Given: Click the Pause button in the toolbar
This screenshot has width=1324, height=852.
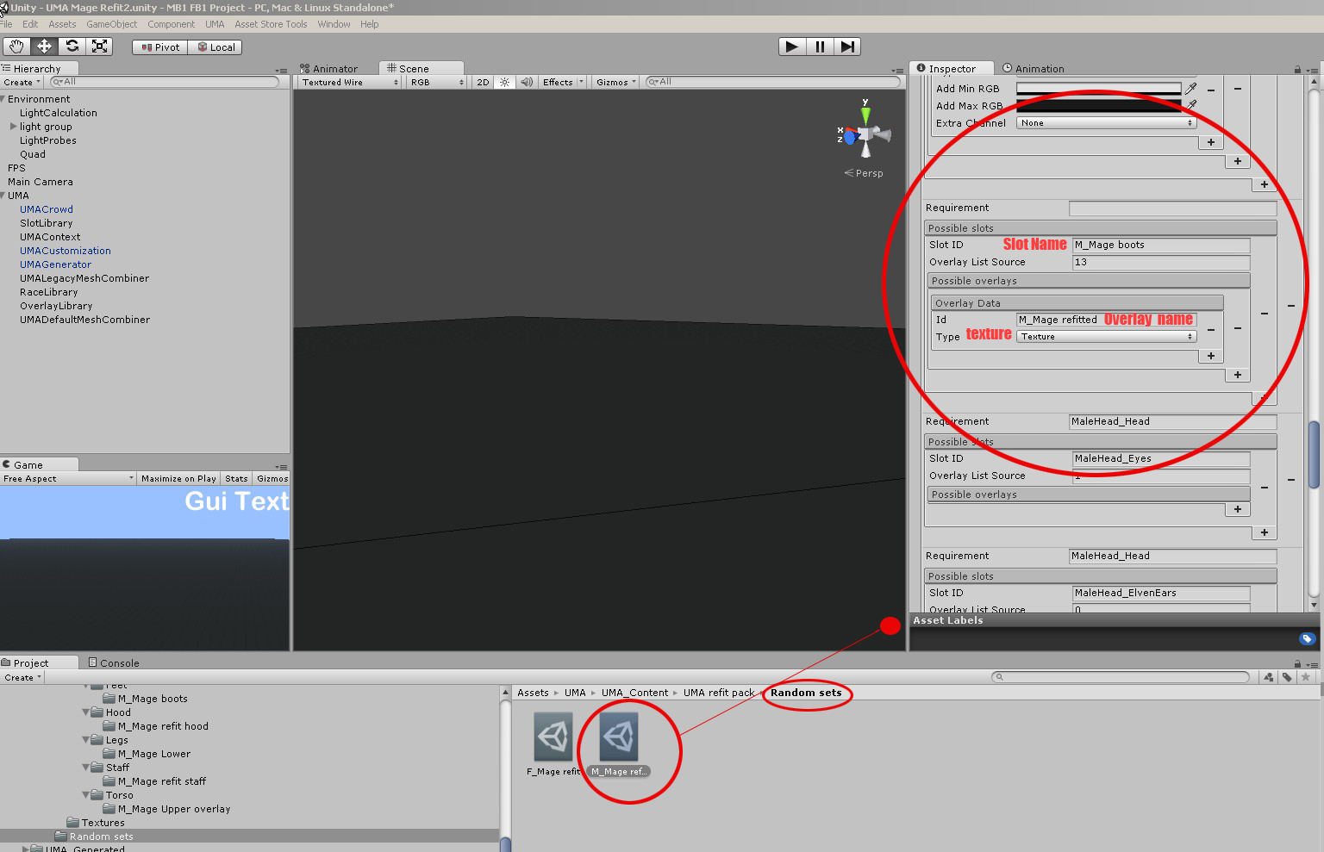Looking at the screenshot, I should click(x=820, y=47).
